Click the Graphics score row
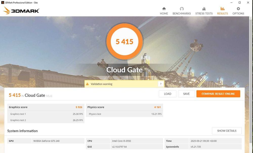This screenshot has width=253, height=153. coord(46,107)
